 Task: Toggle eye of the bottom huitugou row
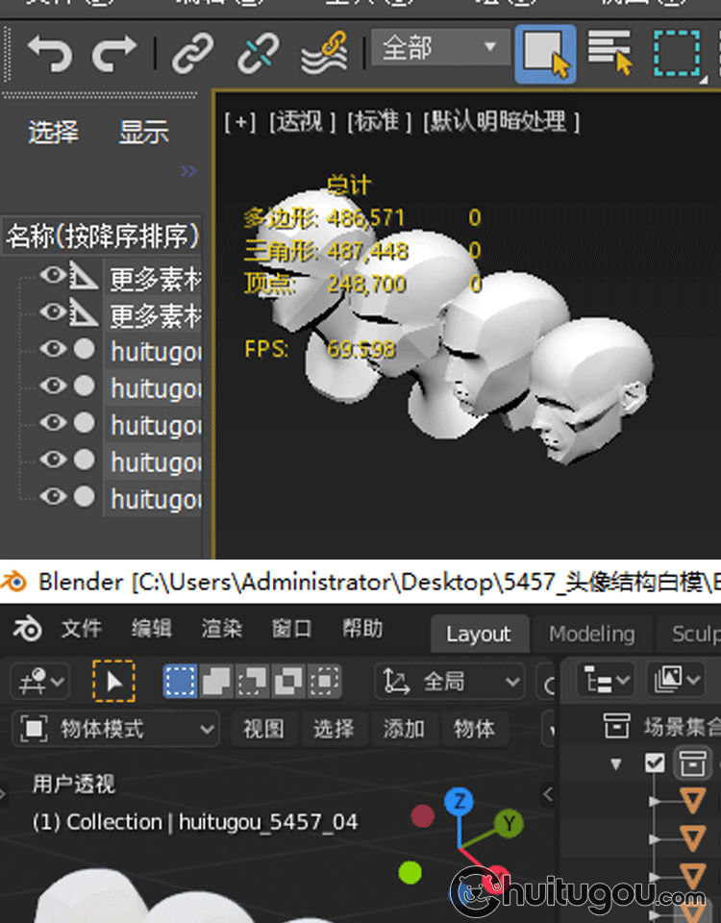(52, 496)
